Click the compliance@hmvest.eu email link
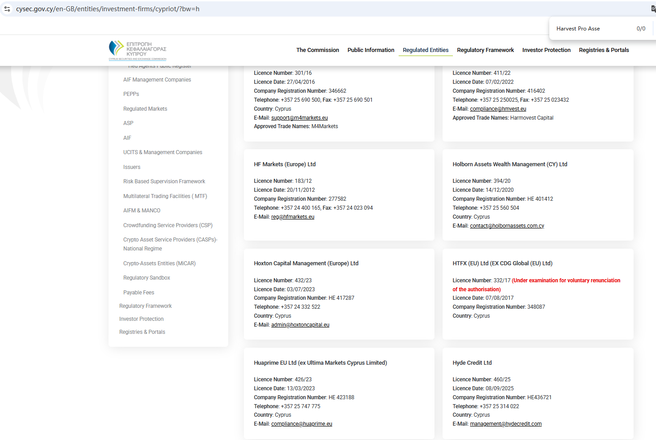This screenshot has height=440, width=656. [x=498, y=109]
